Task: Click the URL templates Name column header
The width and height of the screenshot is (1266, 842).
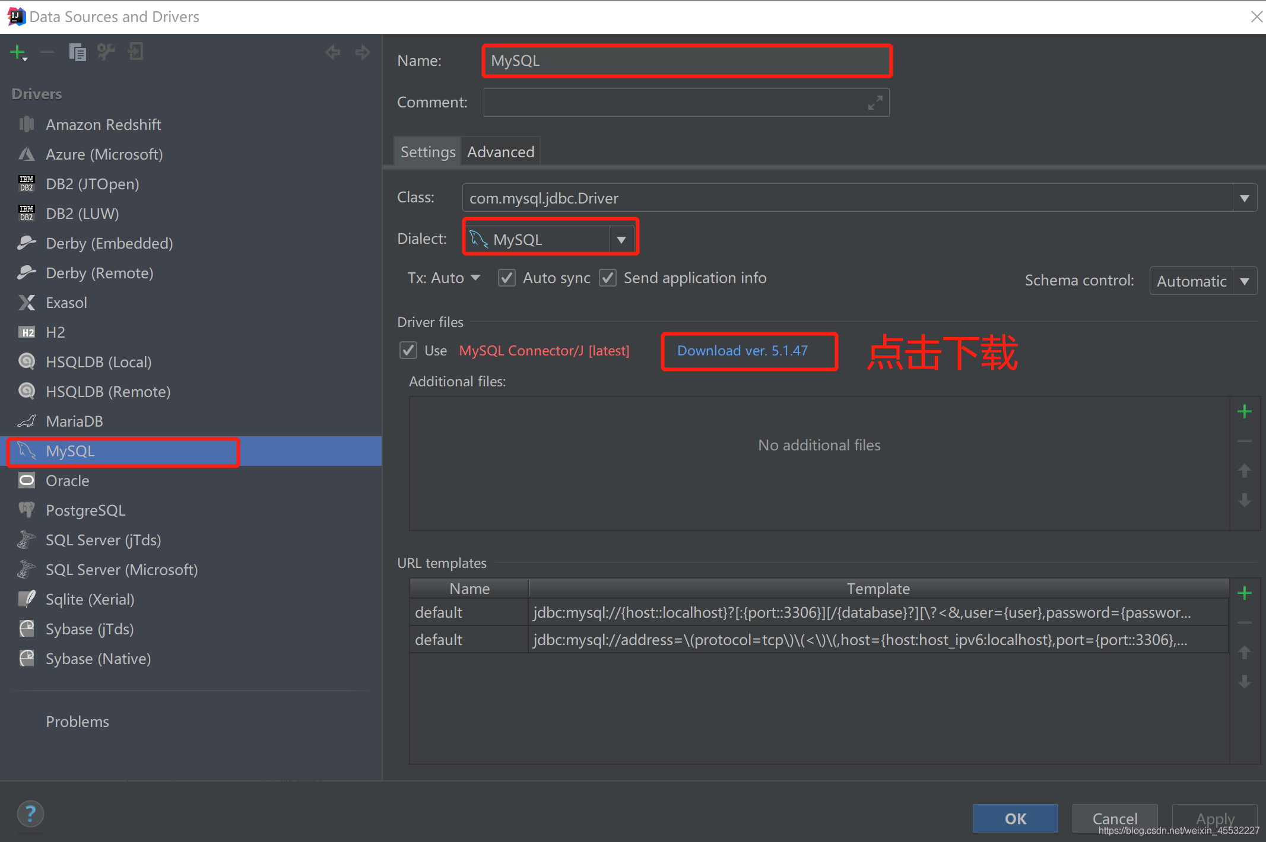Action: [x=469, y=589]
